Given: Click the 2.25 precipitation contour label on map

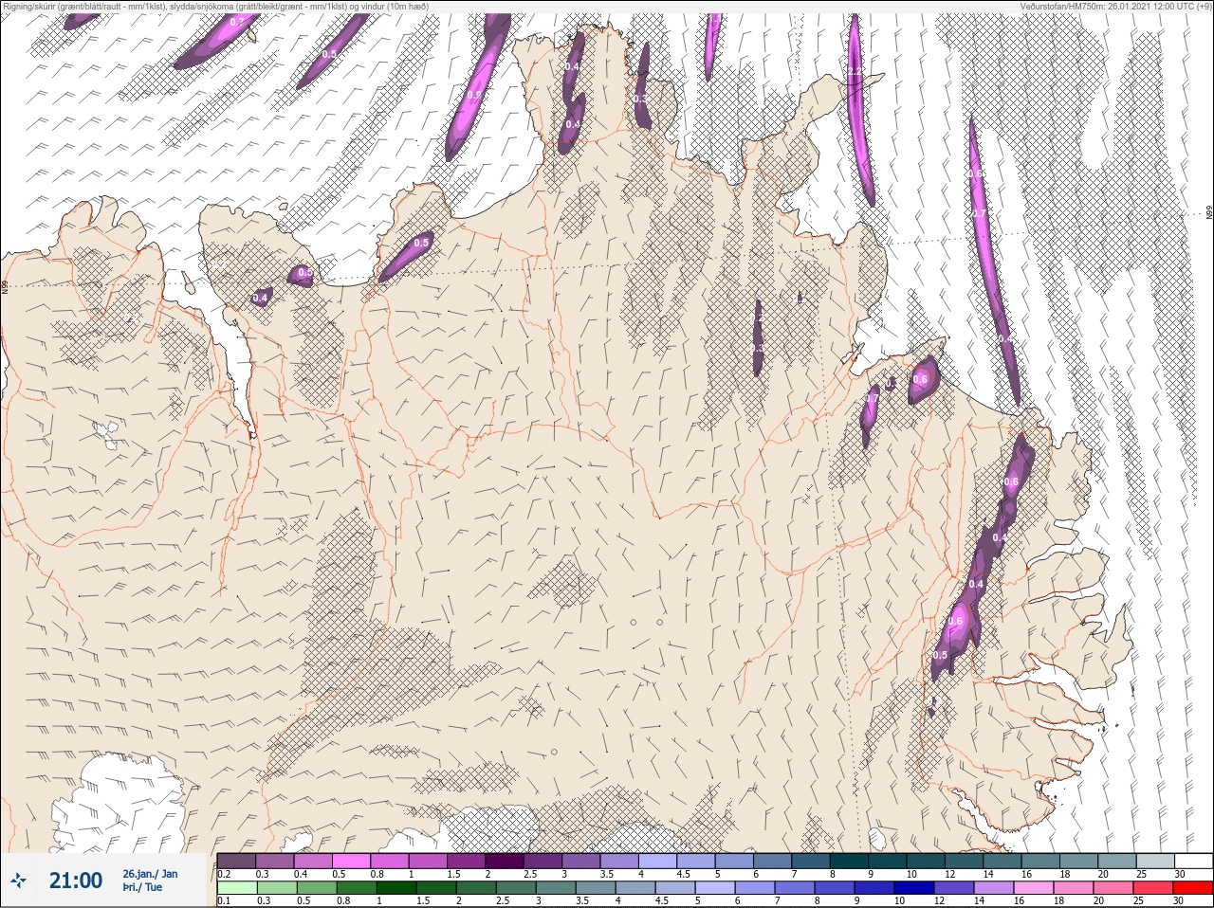Looking at the screenshot, I should [x=855, y=72].
